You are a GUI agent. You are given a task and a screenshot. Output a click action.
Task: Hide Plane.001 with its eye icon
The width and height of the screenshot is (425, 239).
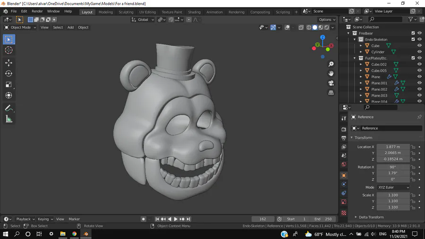pos(419,83)
